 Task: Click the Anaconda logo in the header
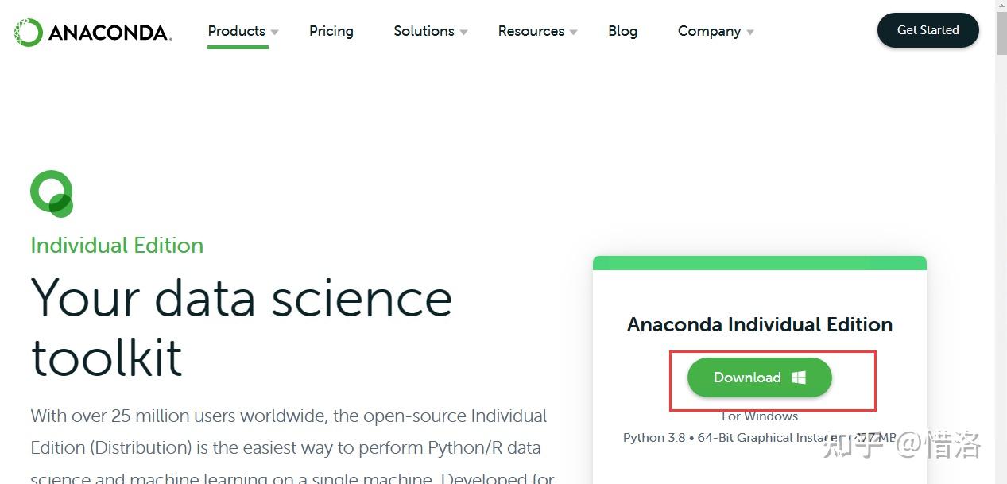point(91,32)
